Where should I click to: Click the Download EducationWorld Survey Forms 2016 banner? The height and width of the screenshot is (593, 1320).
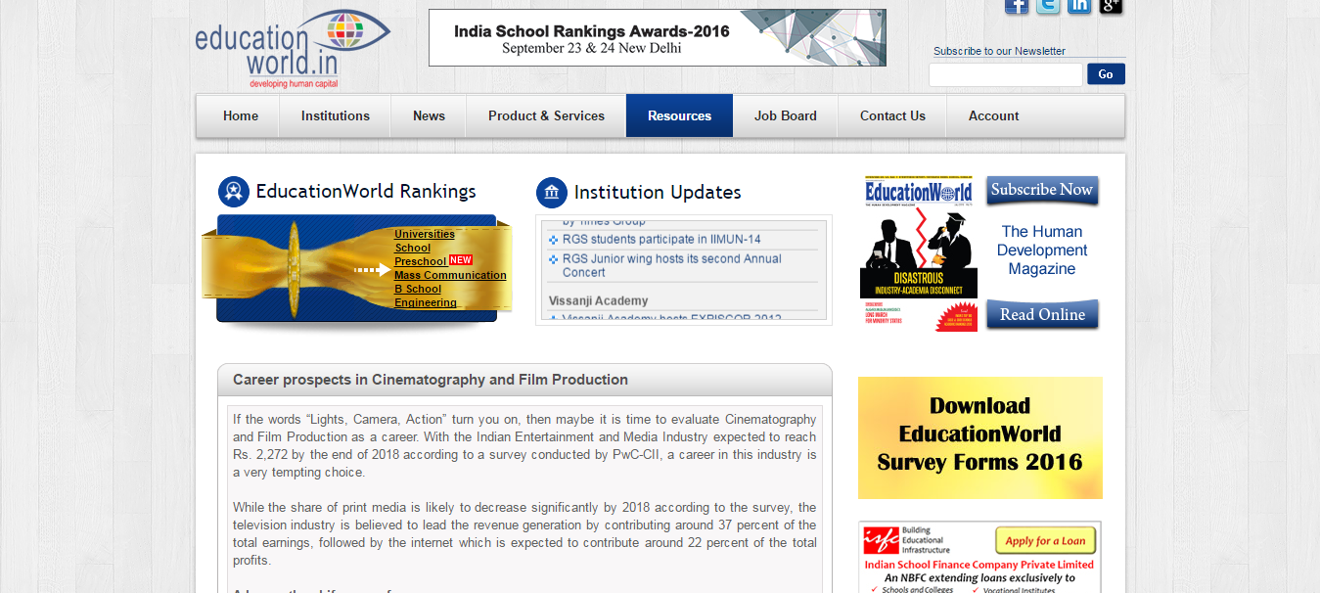pos(980,437)
